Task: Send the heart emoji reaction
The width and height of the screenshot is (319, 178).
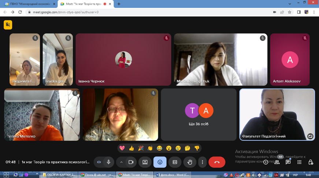Action: pos(122,148)
